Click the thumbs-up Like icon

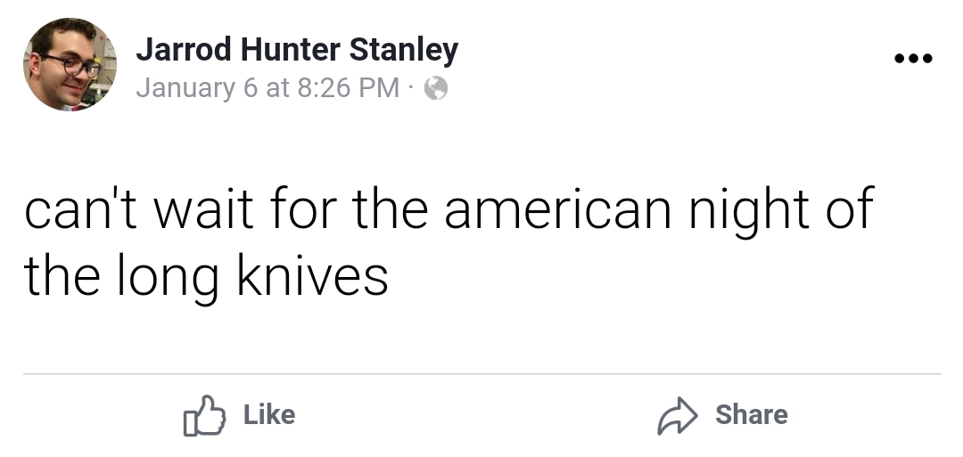coord(204,416)
